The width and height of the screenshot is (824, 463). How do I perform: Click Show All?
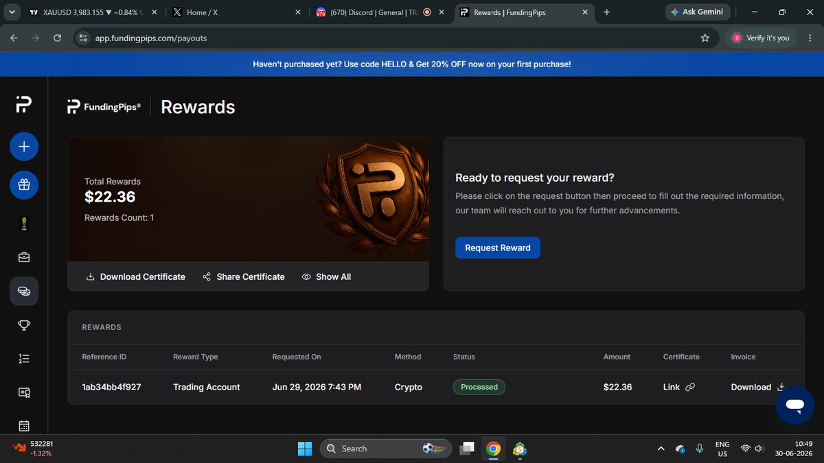click(x=326, y=276)
